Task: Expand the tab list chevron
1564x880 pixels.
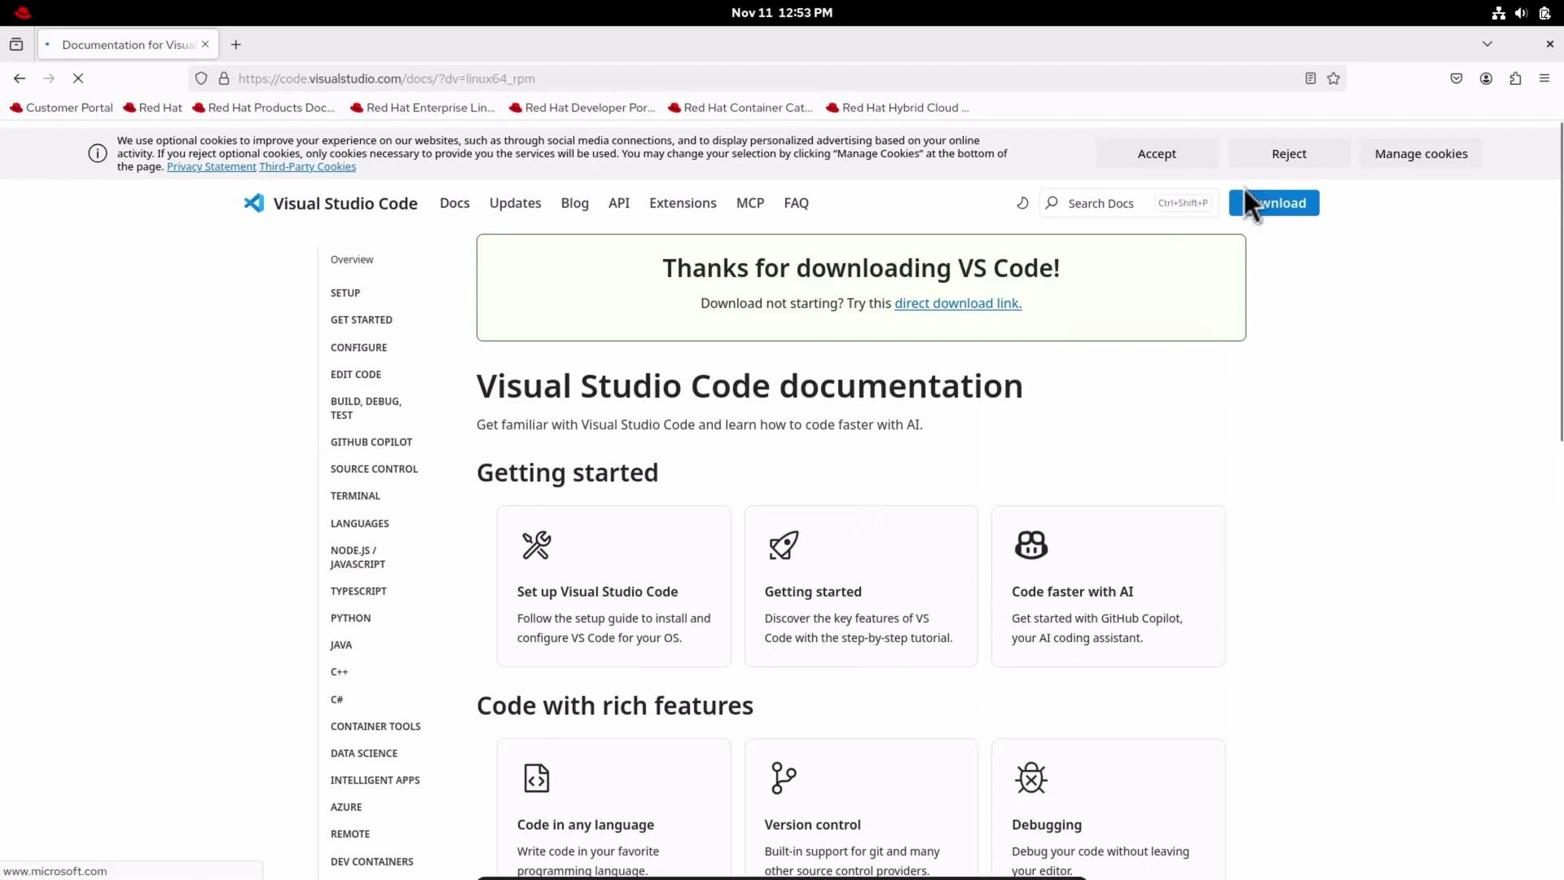Action: 1487,44
